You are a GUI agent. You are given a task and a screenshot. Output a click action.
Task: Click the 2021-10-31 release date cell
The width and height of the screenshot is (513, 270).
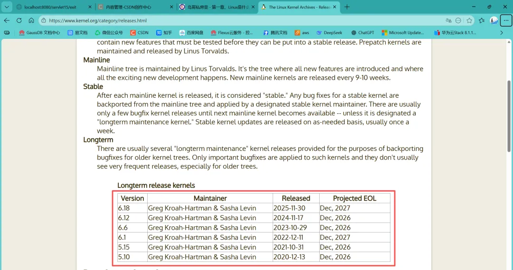coord(296,247)
